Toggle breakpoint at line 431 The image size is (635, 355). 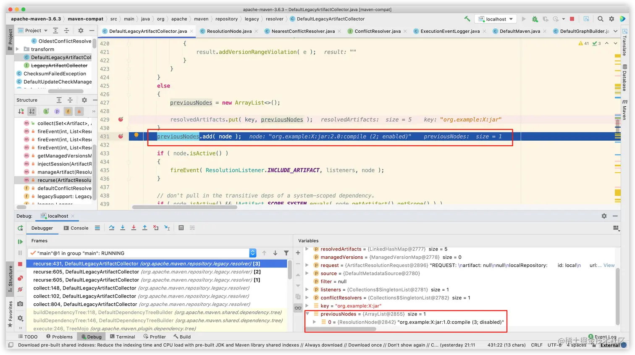[x=121, y=136]
